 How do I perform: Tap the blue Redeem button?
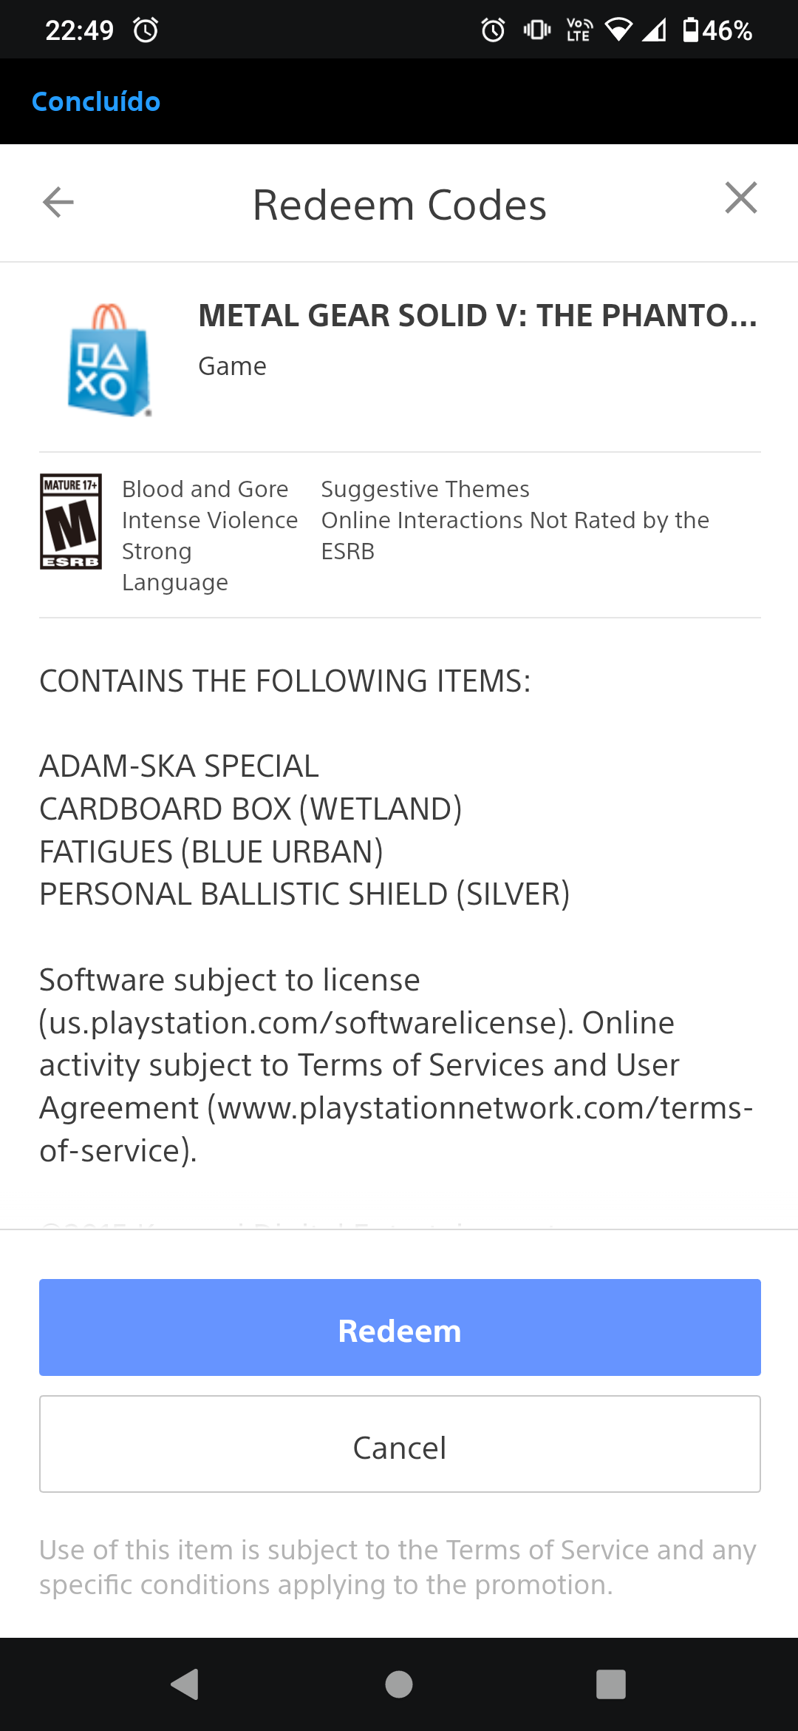400,1327
